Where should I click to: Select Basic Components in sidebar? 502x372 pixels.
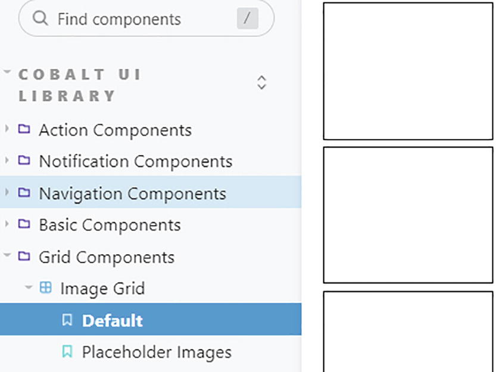[x=110, y=225]
